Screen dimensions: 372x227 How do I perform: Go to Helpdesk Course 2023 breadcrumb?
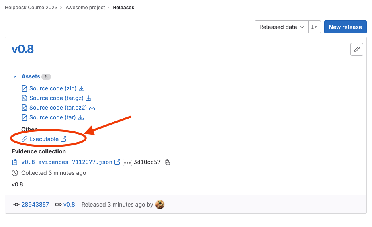(31, 7)
